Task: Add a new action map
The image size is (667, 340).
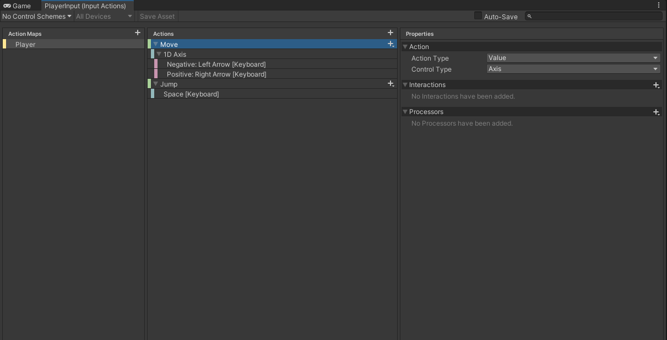Action: click(x=138, y=33)
